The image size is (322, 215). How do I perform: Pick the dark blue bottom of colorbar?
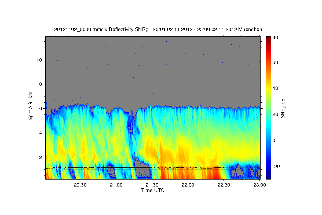tap(268, 177)
